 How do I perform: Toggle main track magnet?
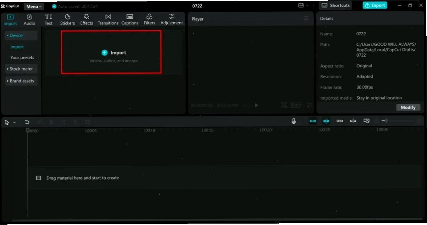(x=313, y=121)
